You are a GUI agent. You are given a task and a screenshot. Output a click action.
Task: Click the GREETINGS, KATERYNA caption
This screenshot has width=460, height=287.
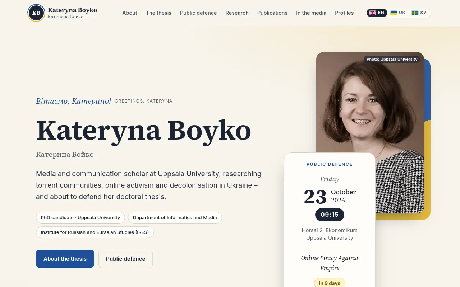tap(143, 101)
